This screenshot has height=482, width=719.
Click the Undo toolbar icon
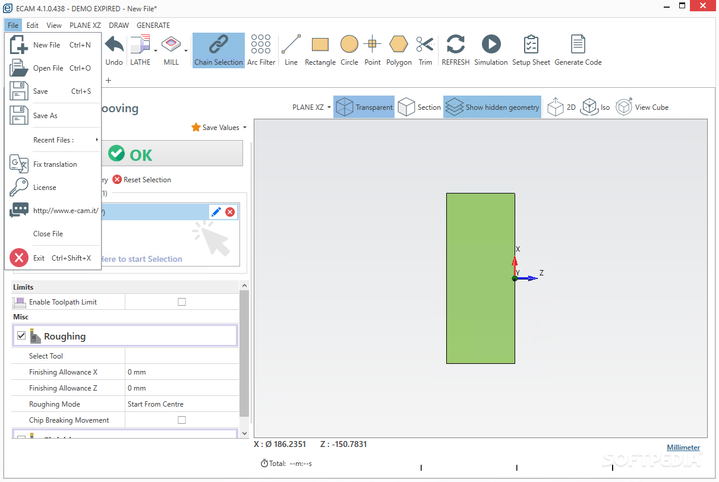tap(114, 50)
